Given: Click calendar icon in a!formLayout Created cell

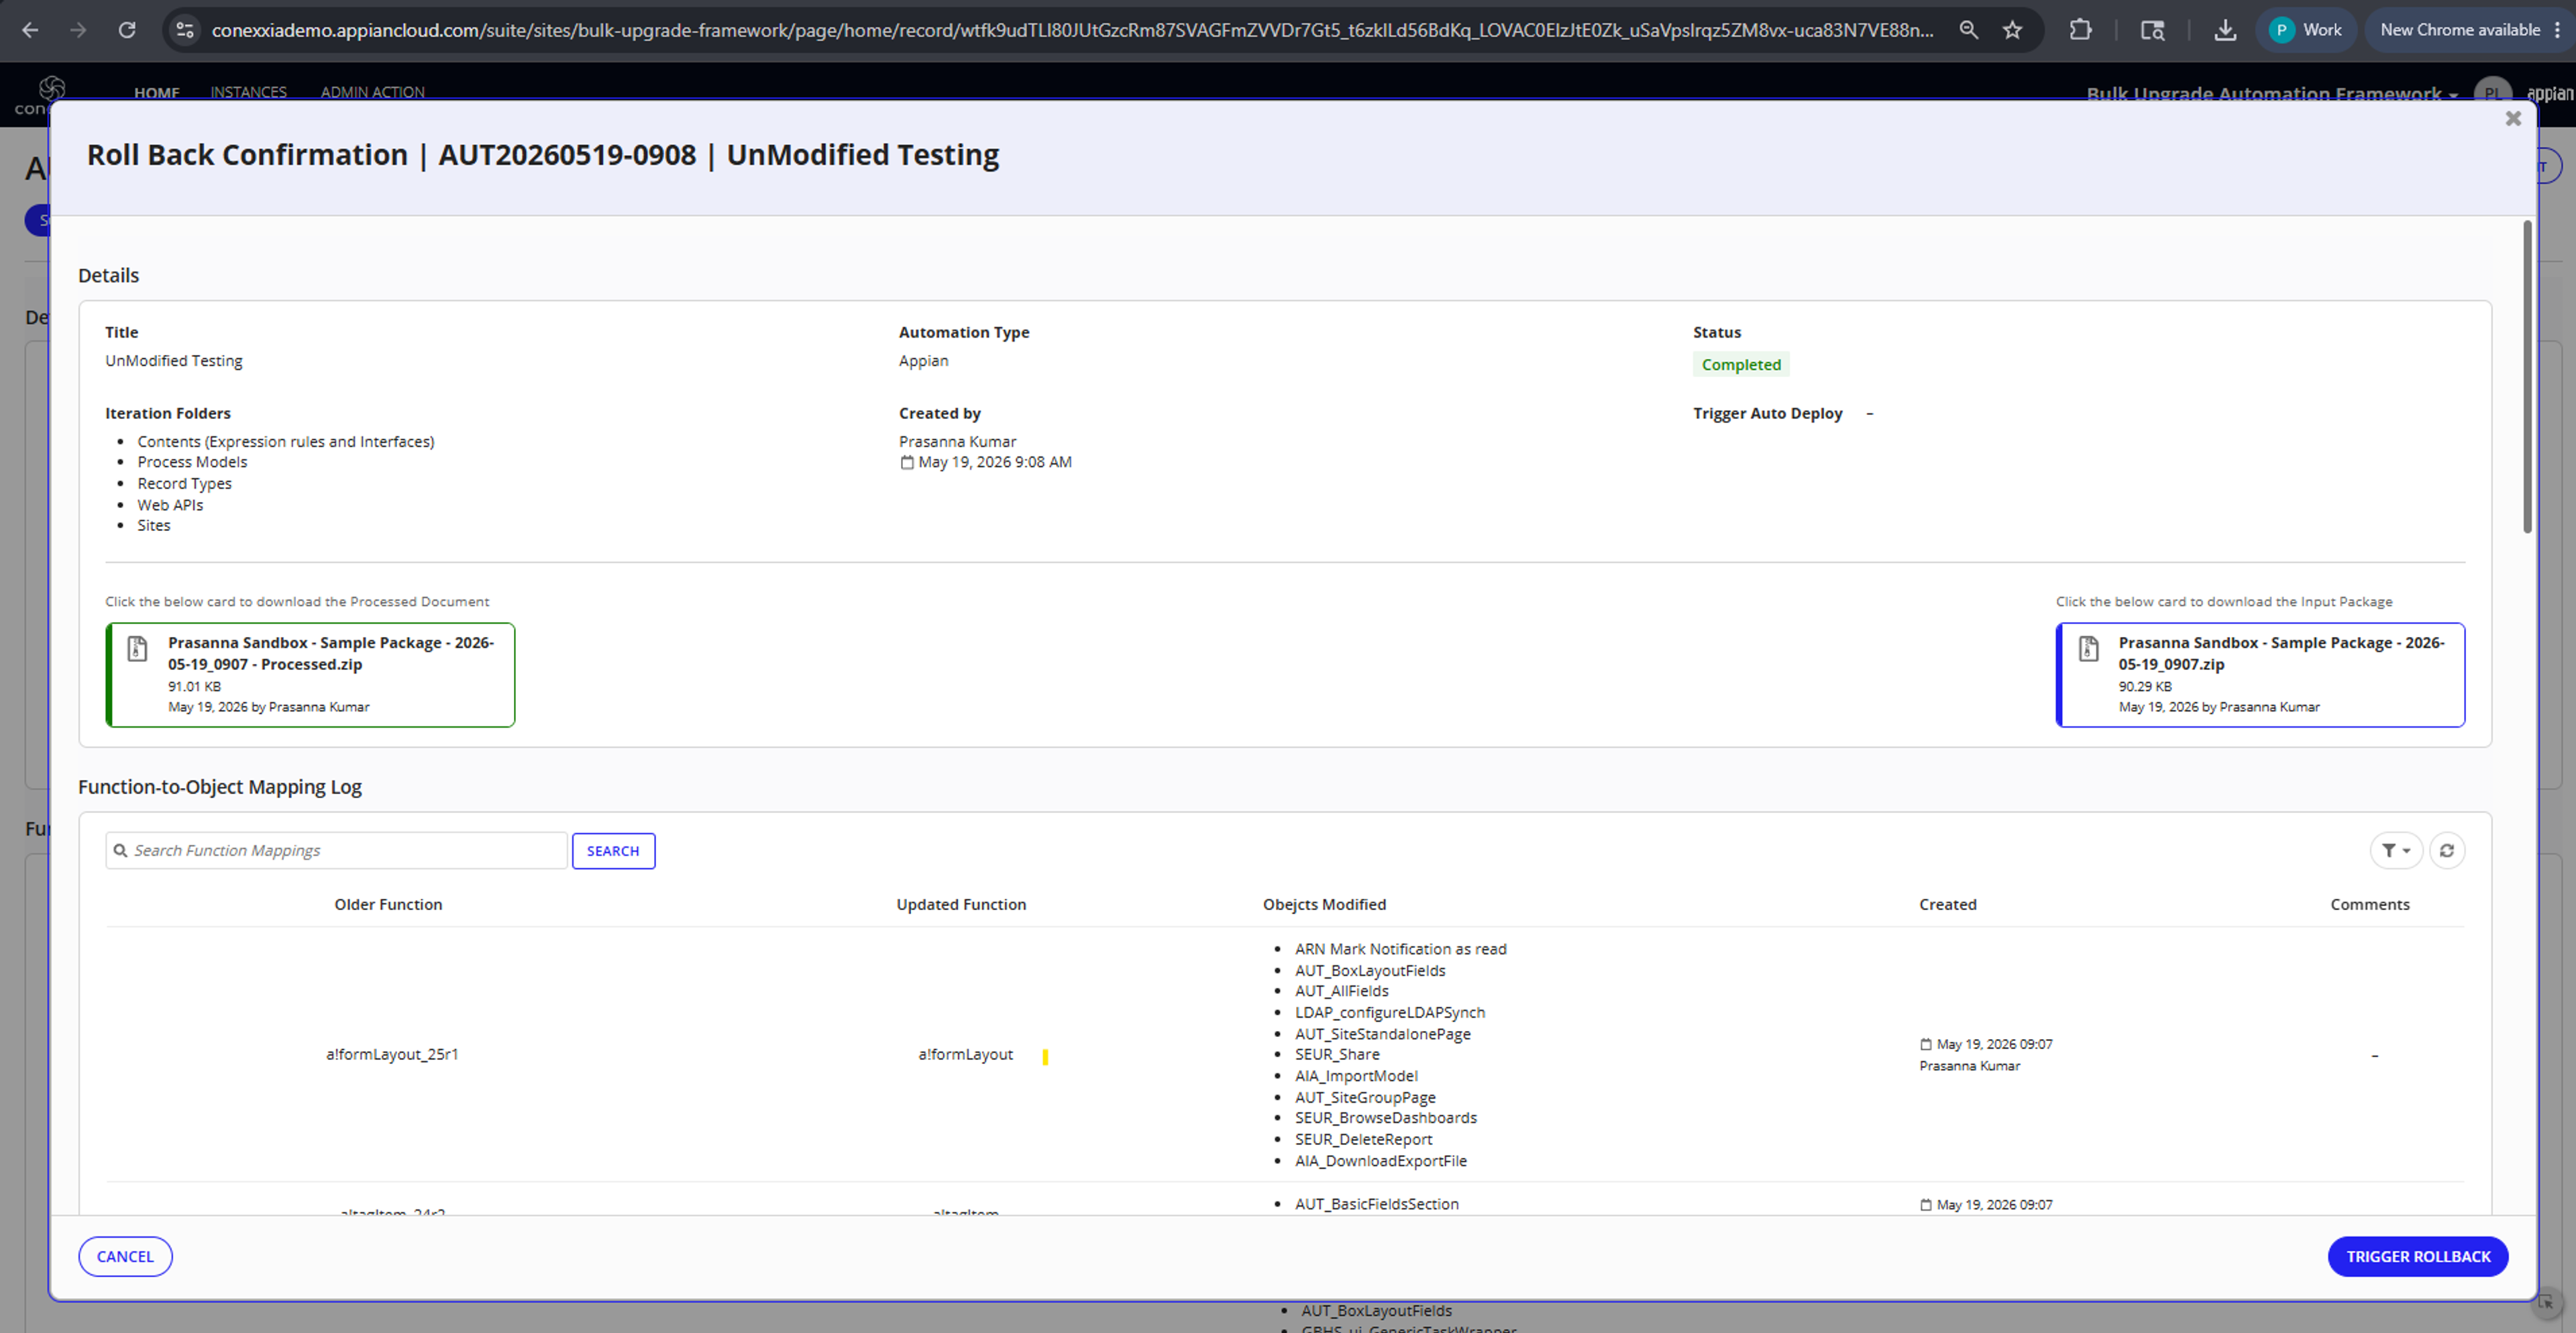Looking at the screenshot, I should coord(1925,1044).
